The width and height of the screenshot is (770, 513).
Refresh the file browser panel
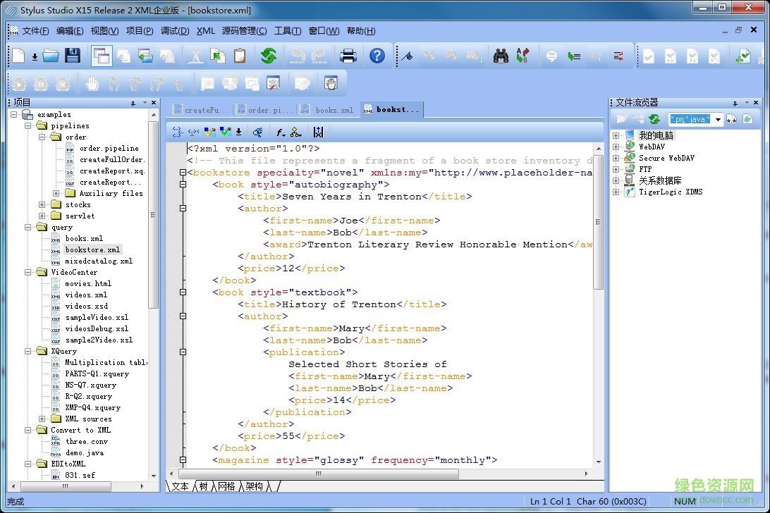(654, 119)
